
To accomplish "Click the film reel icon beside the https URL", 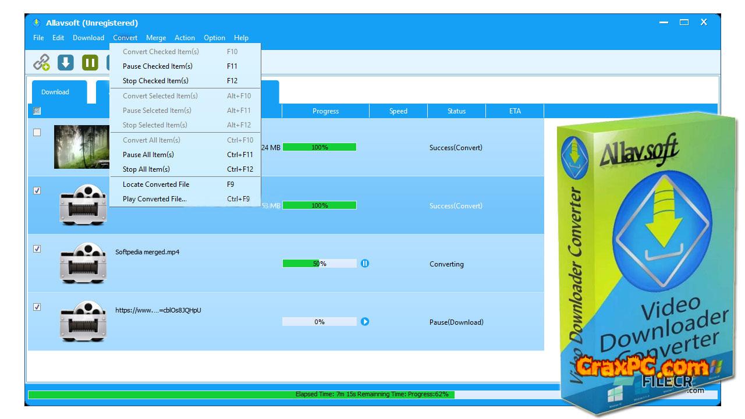I will pyautogui.click(x=83, y=321).
